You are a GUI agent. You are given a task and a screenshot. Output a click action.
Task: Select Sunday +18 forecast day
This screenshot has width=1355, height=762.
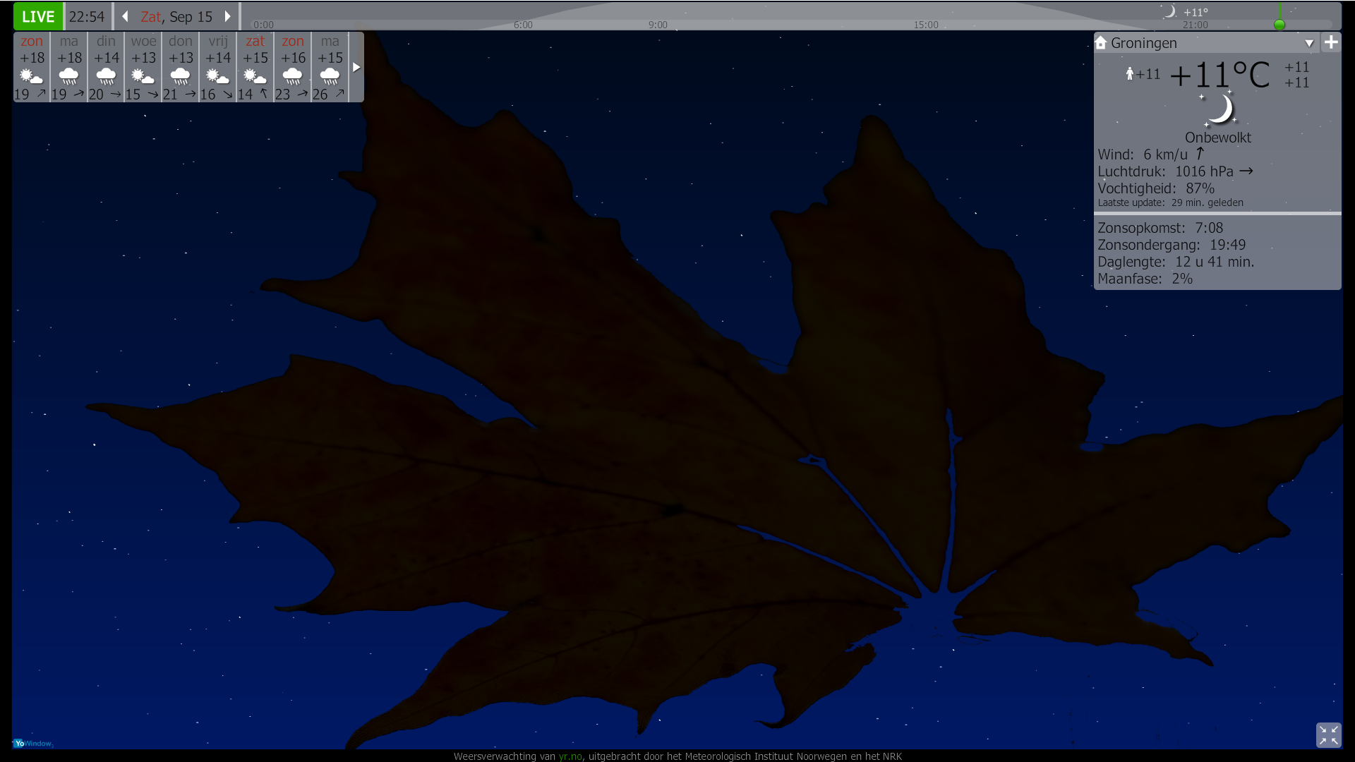[32, 67]
